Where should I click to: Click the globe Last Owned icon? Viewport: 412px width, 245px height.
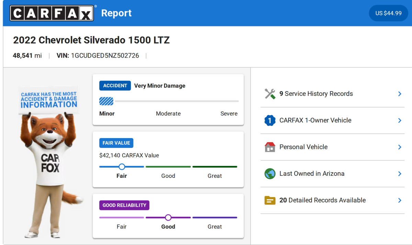tap(270, 174)
